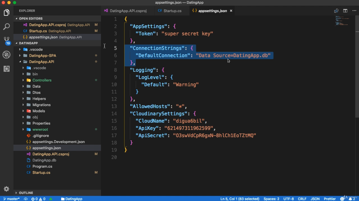359x201 pixels.
Task: Change indentation via Spaces: 2
Action: 271,199
